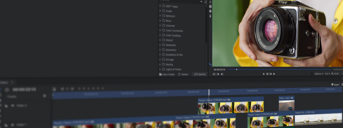The width and height of the screenshot is (343, 128).
Task: Select Pexels Videos 2795406.mp4 clip on Video 2 track
Action: [x=231, y=106]
